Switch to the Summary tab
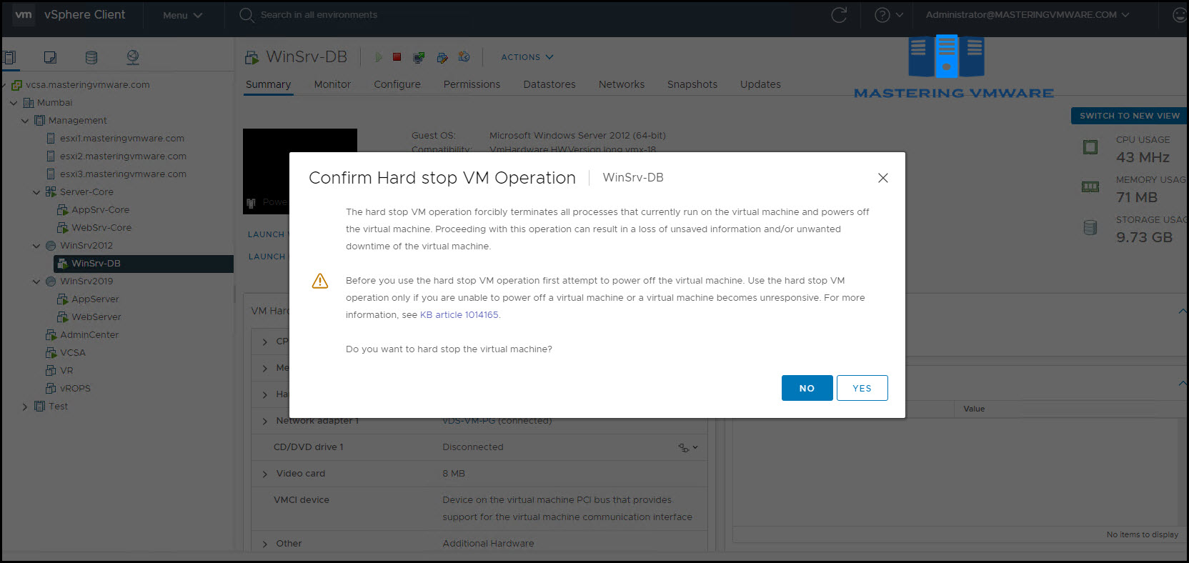Viewport: 1189px width, 563px height. pos(268,84)
